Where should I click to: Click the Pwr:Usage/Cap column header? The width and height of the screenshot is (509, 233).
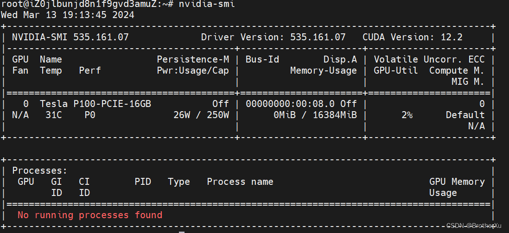(193, 70)
